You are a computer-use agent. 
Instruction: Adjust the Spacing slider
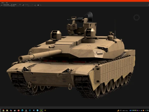(x=17, y=6)
